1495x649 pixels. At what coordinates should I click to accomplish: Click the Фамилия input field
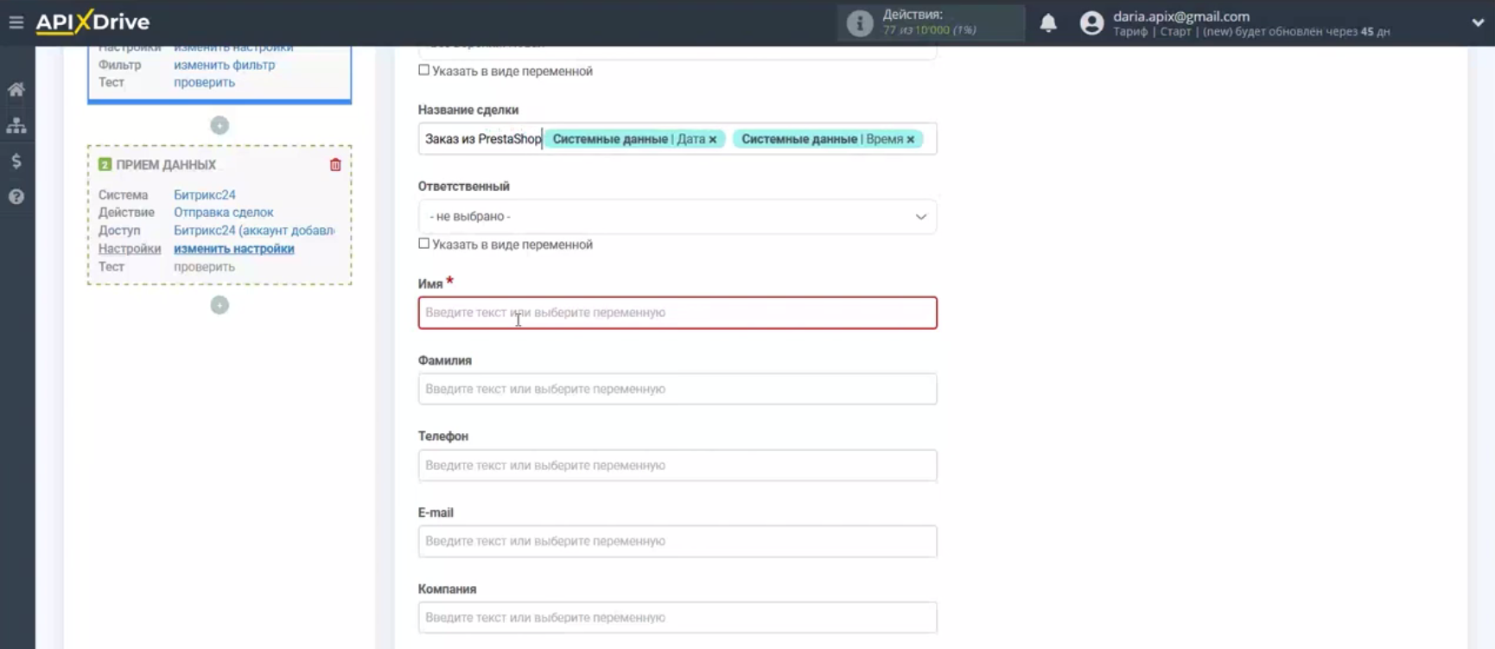678,389
